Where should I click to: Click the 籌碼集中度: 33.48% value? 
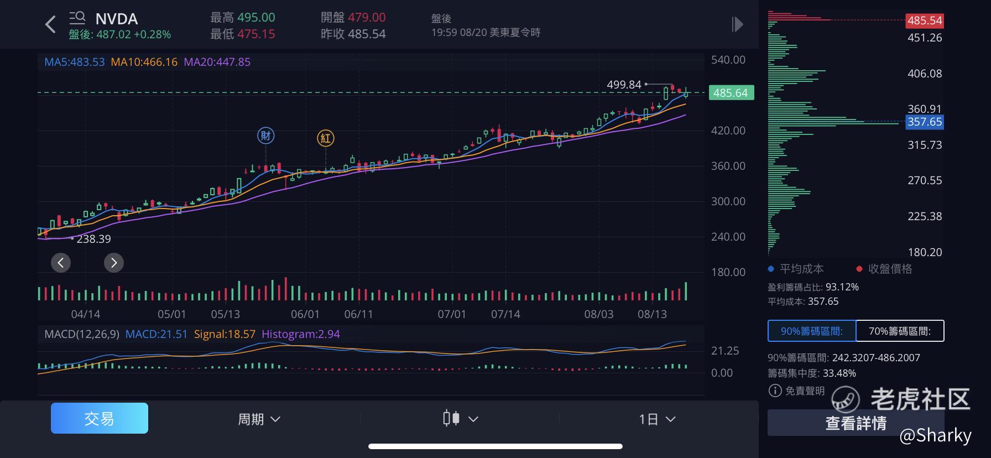pyautogui.click(x=812, y=373)
